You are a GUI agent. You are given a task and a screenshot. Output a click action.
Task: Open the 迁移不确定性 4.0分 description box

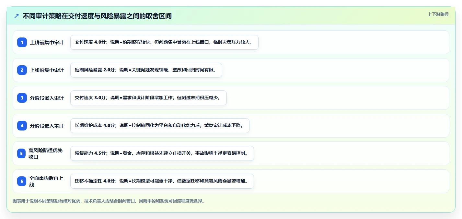(x=162, y=181)
